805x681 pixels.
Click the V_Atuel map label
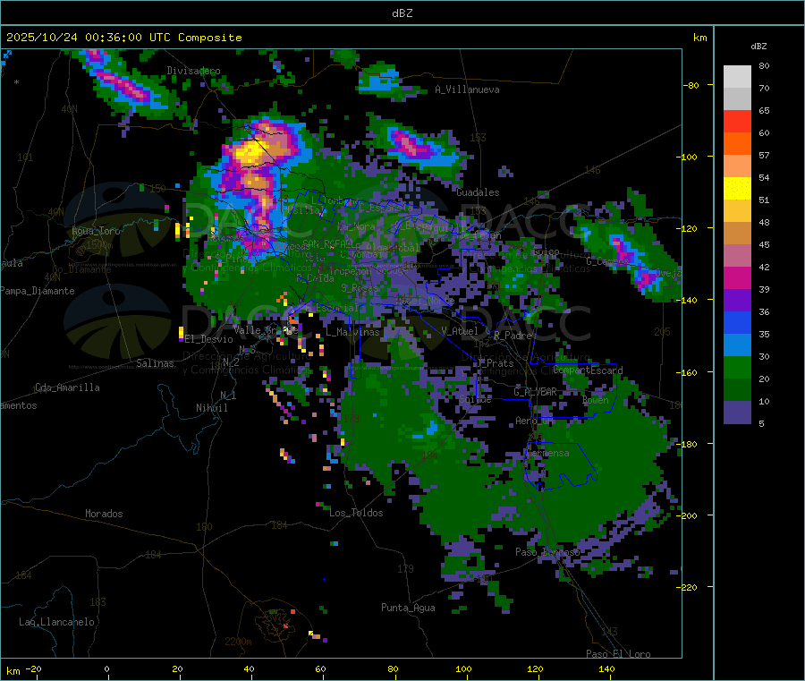pos(460,331)
